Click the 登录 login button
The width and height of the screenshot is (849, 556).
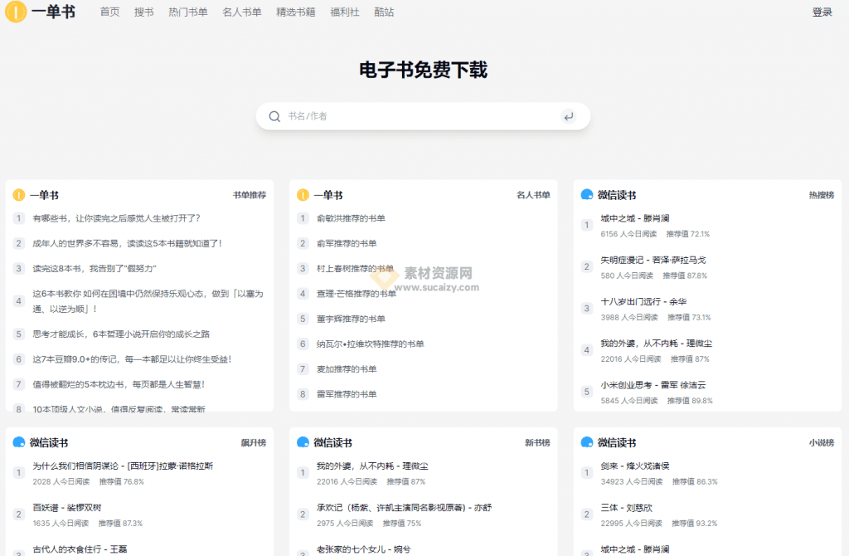click(822, 12)
